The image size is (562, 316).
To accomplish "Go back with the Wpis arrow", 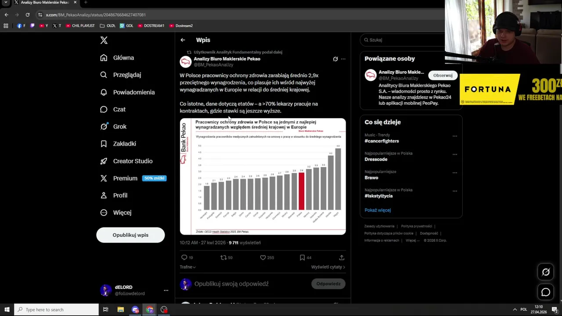I will (183, 40).
